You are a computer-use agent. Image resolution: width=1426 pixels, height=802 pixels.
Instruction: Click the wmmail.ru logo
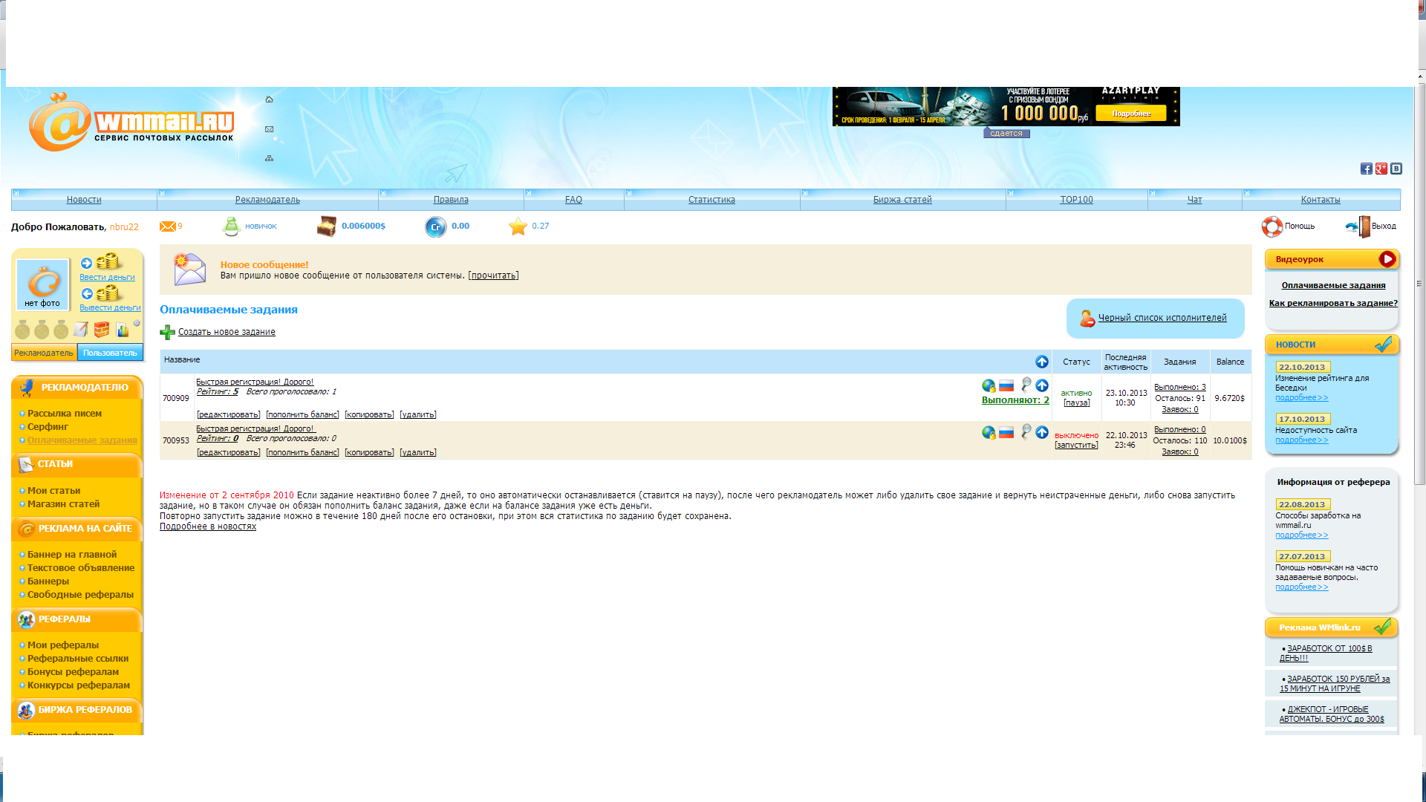pyautogui.click(x=131, y=123)
